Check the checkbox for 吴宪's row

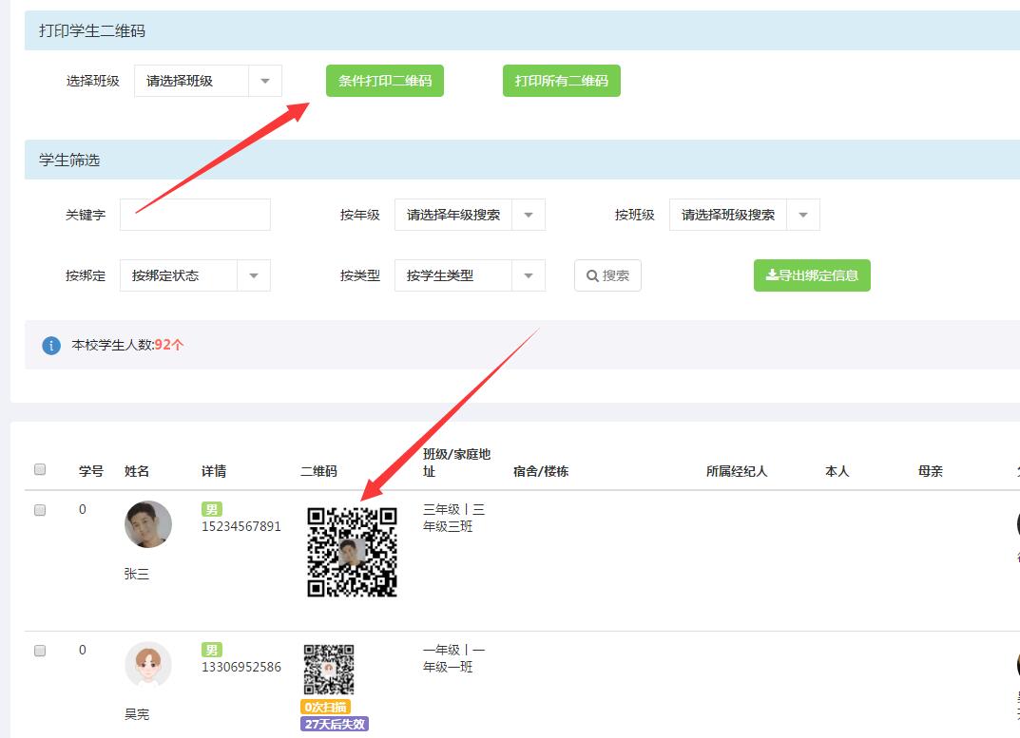(x=40, y=651)
